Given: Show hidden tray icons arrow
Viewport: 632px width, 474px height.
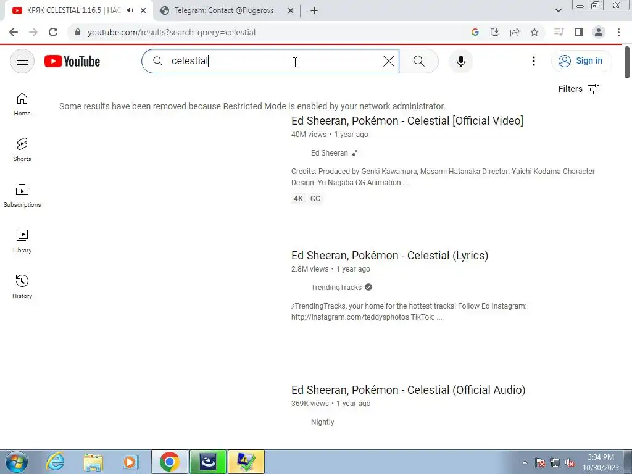Looking at the screenshot, I should [x=525, y=462].
